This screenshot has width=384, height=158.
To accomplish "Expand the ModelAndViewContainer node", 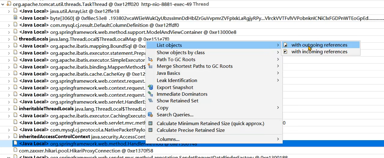I will pos(9,32).
